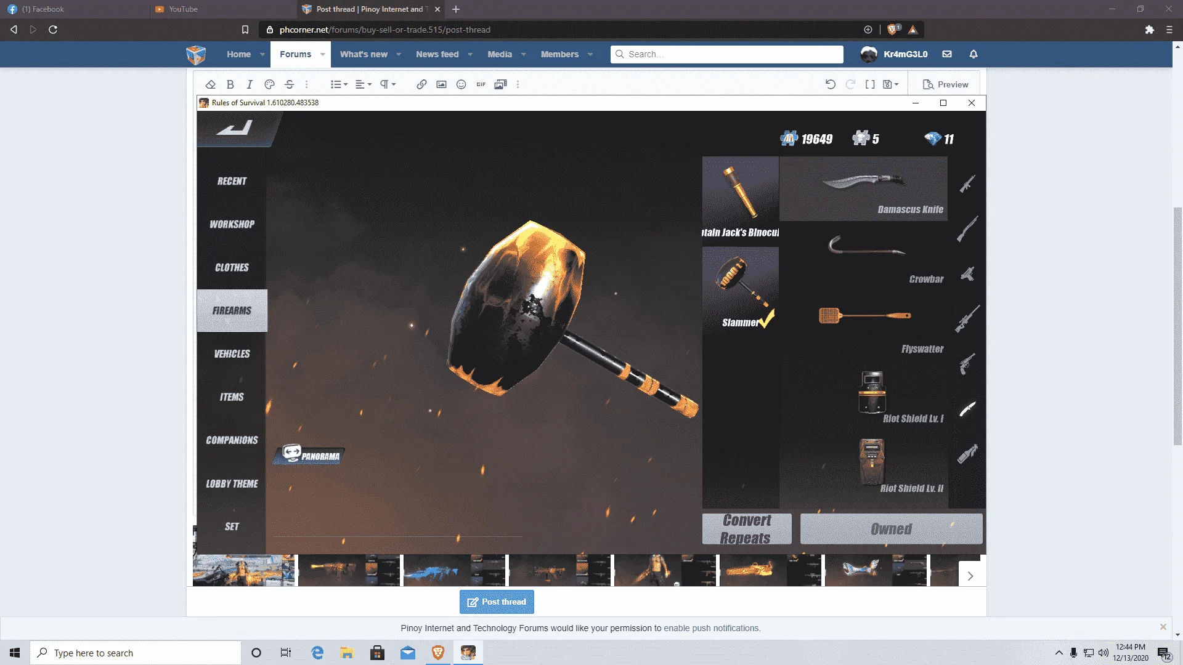This screenshot has height=665, width=1183.
Task: Click the forum search field
Action: pyautogui.click(x=727, y=54)
